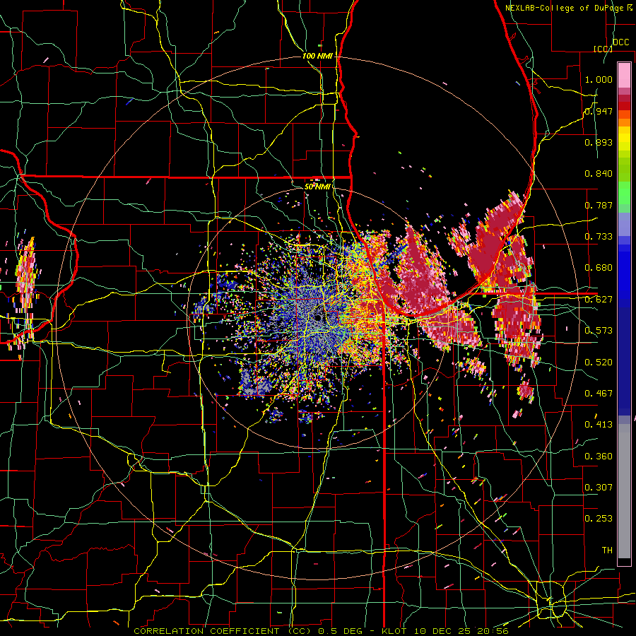Click the 20:56 timestamp

[x=493, y=631]
